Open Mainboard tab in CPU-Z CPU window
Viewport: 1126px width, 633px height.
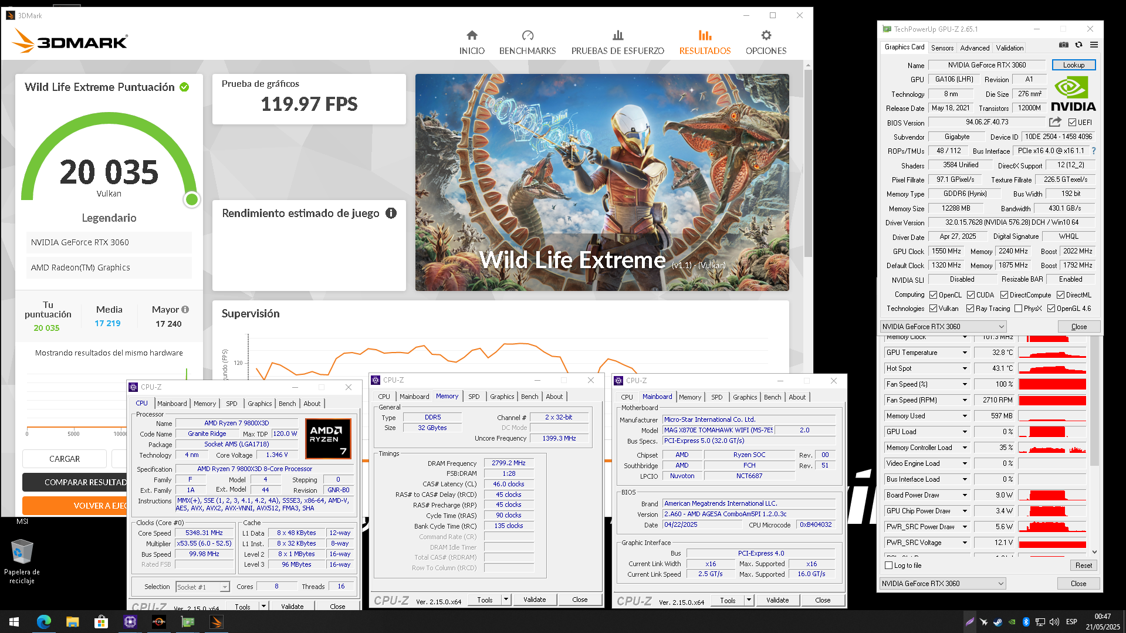172,404
